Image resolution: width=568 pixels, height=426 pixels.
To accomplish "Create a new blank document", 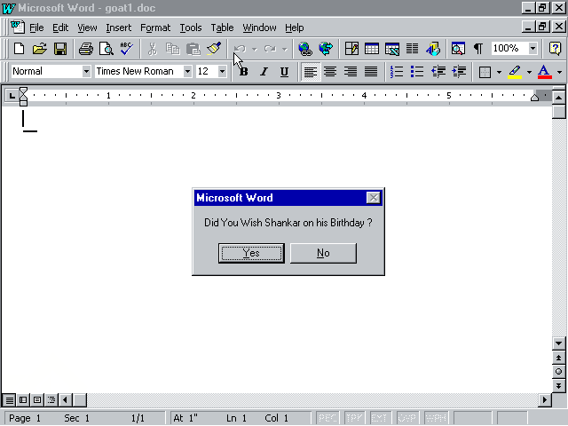I will tap(19, 49).
